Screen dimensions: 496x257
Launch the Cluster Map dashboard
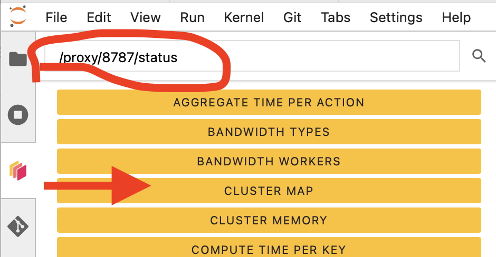tap(269, 191)
